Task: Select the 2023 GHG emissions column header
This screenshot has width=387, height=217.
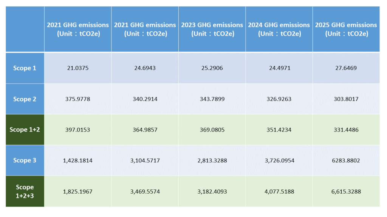Action: [212, 29]
